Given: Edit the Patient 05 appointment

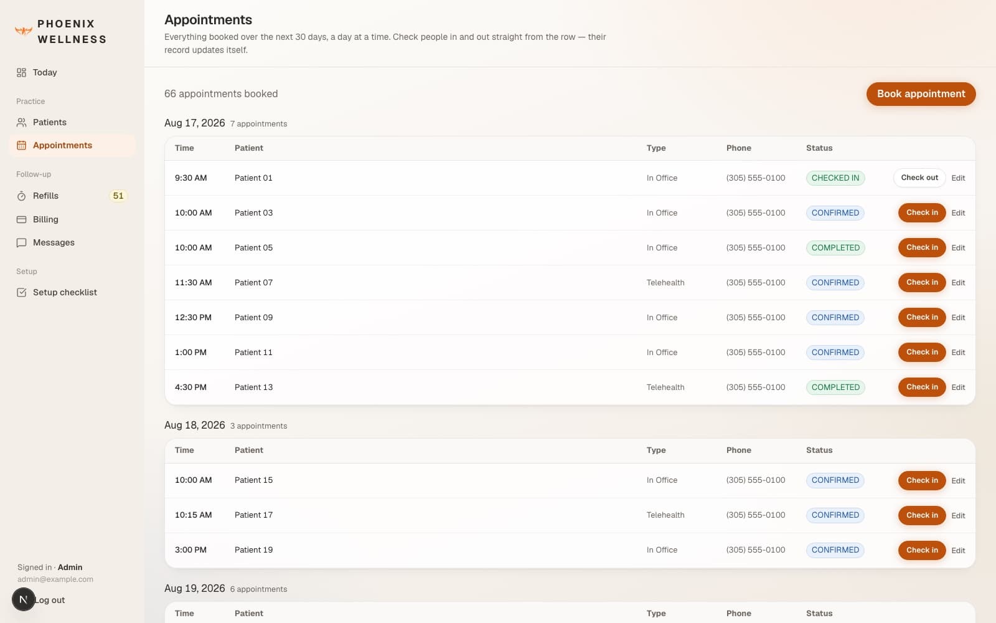Looking at the screenshot, I should click(958, 247).
